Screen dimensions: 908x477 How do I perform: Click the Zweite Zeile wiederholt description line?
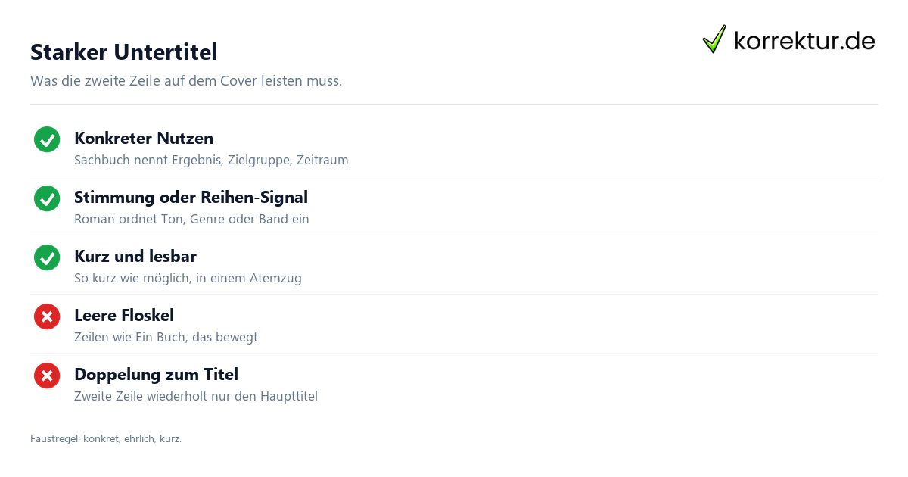pyautogui.click(x=196, y=397)
